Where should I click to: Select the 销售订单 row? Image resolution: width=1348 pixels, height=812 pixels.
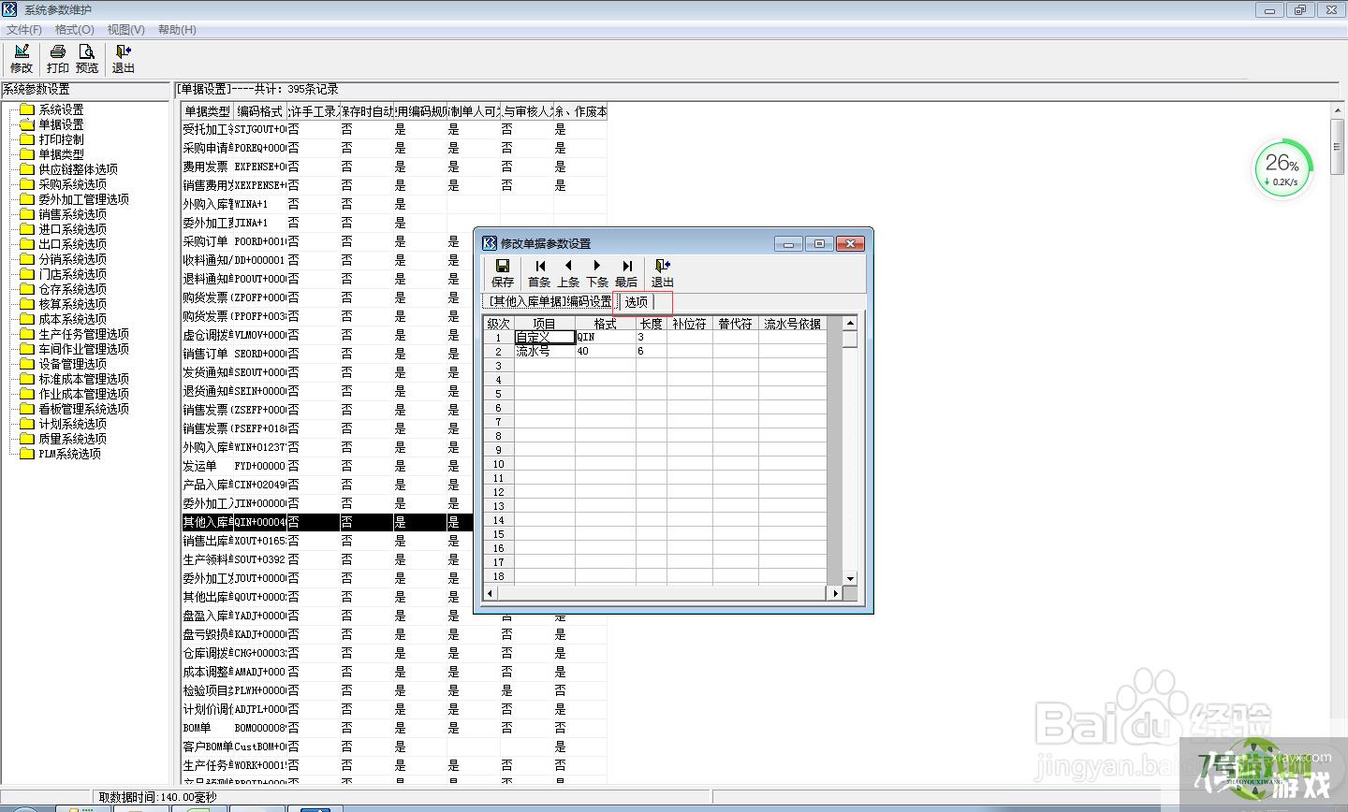(394, 354)
